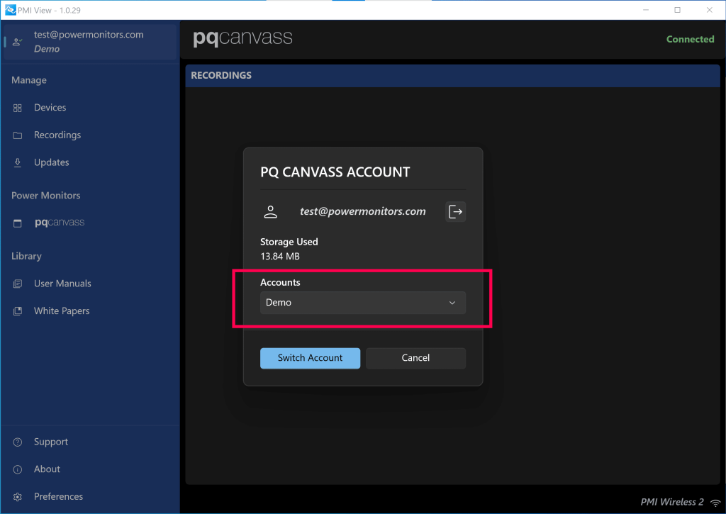Open the About info icon
This screenshot has height=514, width=726.
pos(16,469)
